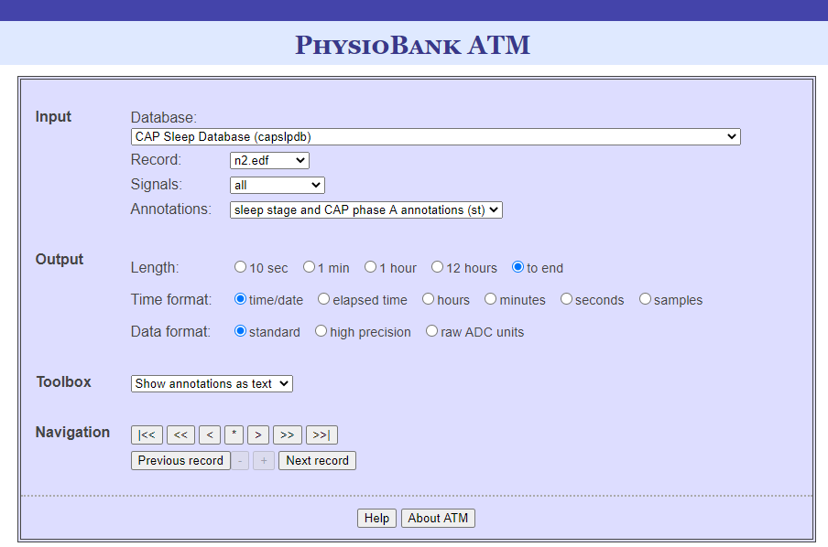The image size is (828, 547).
Task: Click the * navigation button
Action: click(234, 435)
